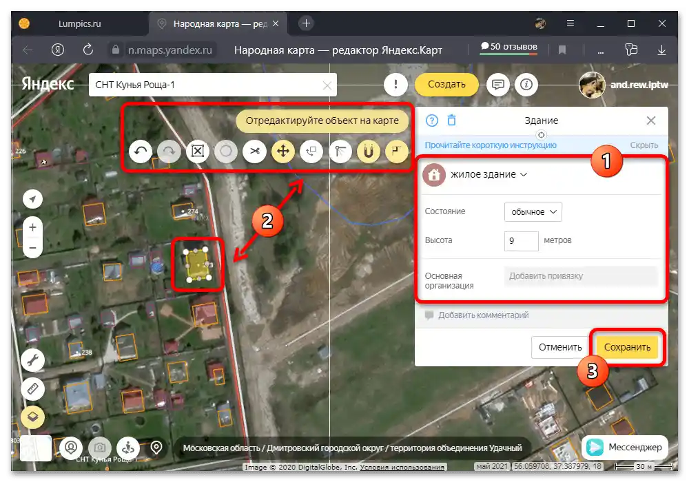Zoom in the map
689x482 pixels.
32,227
